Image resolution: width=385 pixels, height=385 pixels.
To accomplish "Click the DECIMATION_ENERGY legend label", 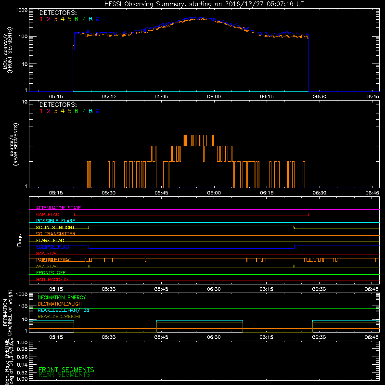I will pyautogui.click(x=62, y=297).
